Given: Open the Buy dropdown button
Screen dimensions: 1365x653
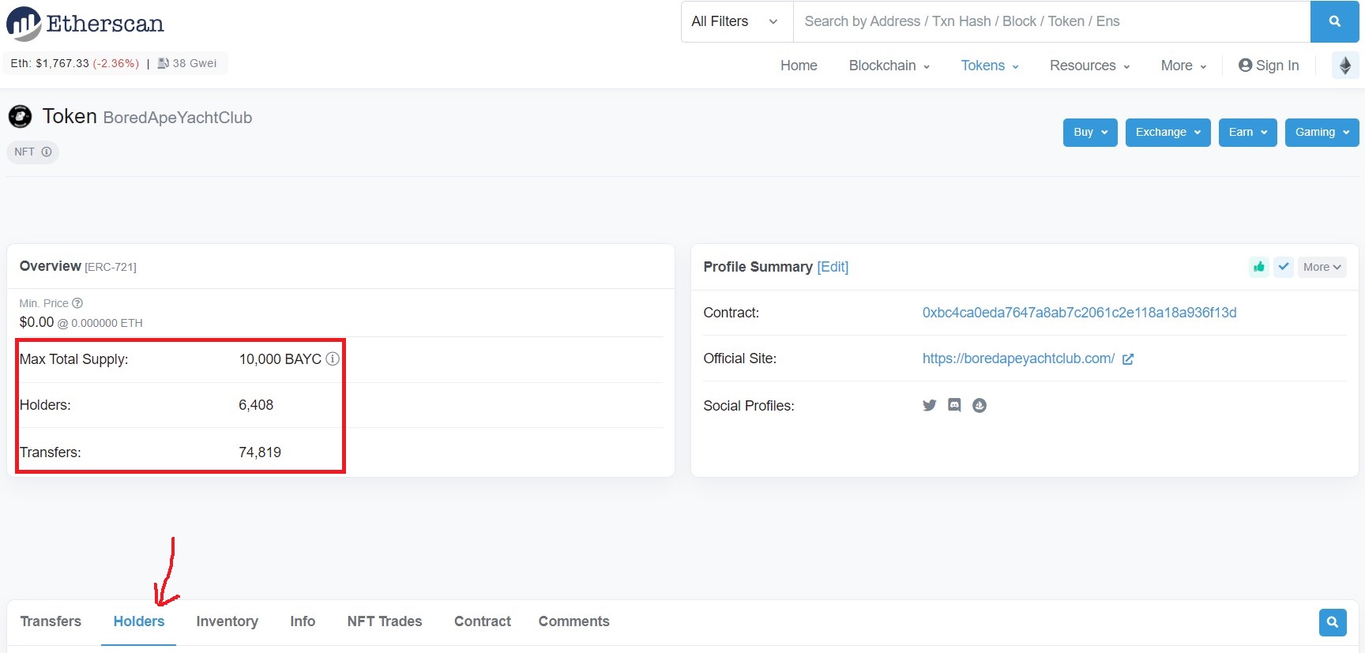Looking at the screenshot, I should click(x=1089, y=133).
